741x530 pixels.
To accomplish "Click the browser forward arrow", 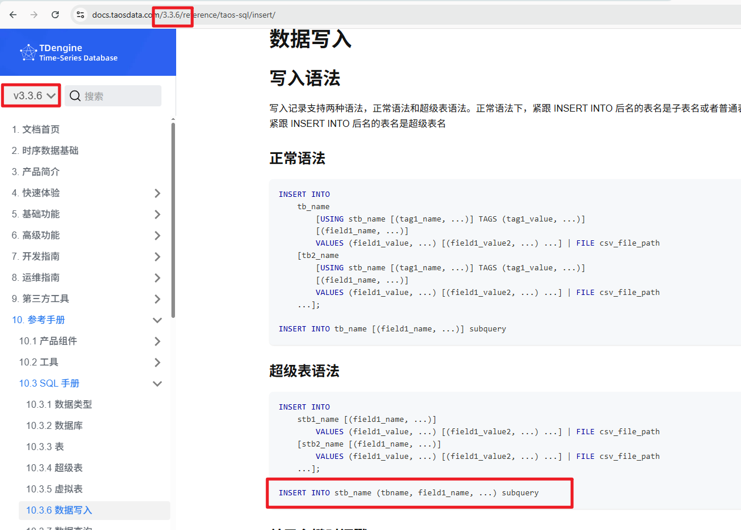I will [34, 15].
